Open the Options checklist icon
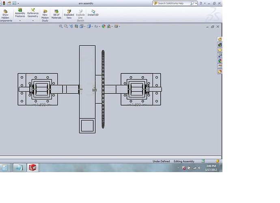 (x=14, y=3)
